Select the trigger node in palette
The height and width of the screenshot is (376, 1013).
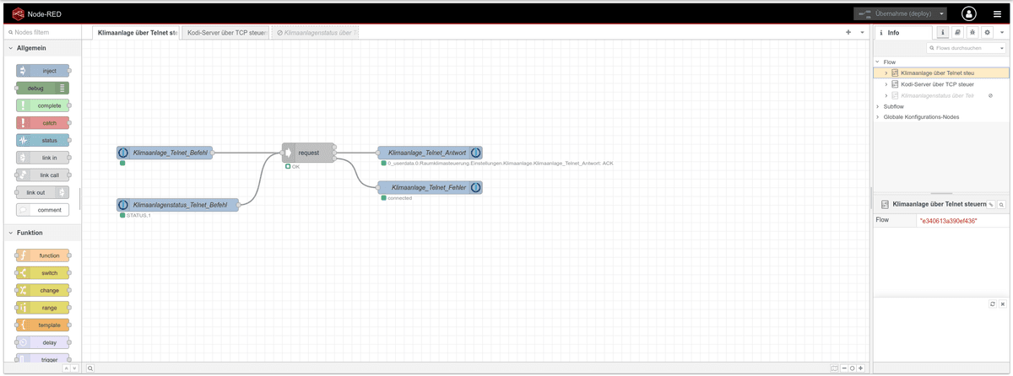click(43, 359)
